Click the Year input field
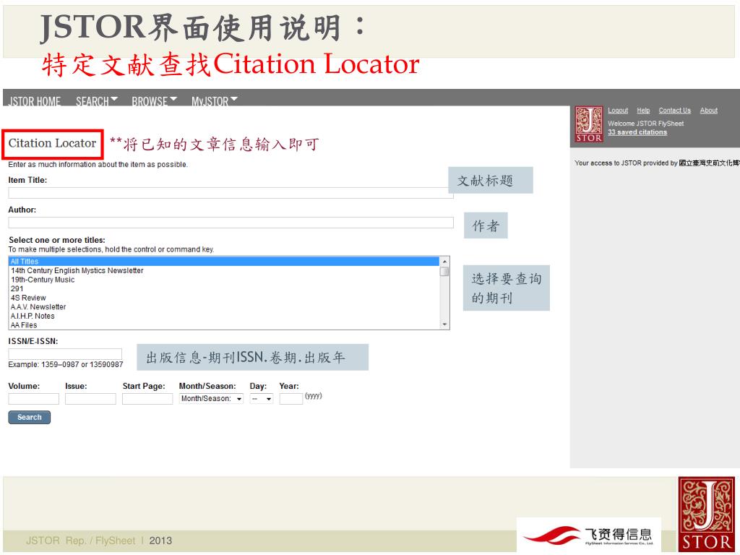The width and height of the screenshot is (740, 555). click(x=291, y=399)
